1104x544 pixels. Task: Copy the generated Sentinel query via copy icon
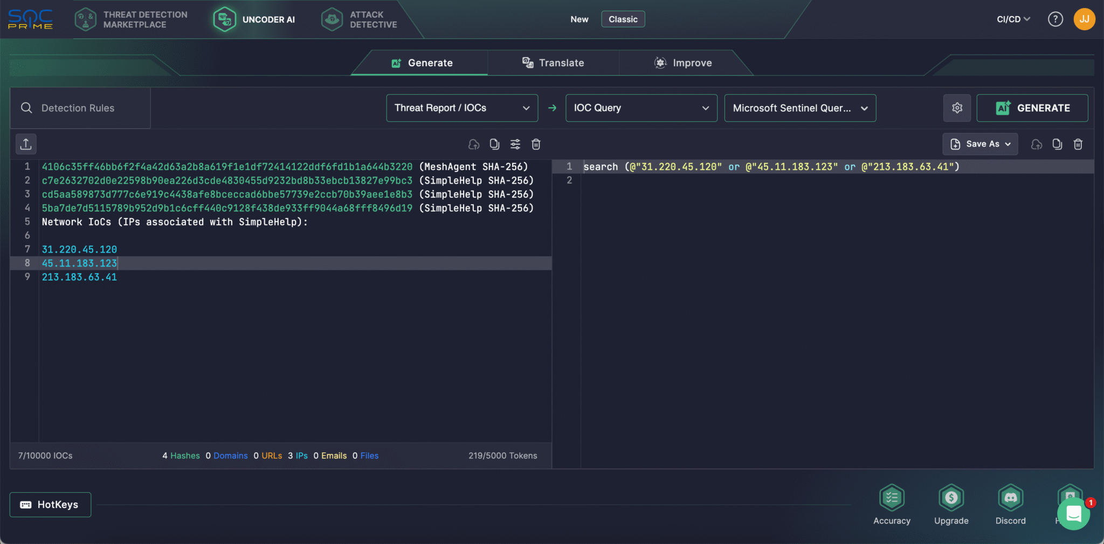(x=1057, y=144)
